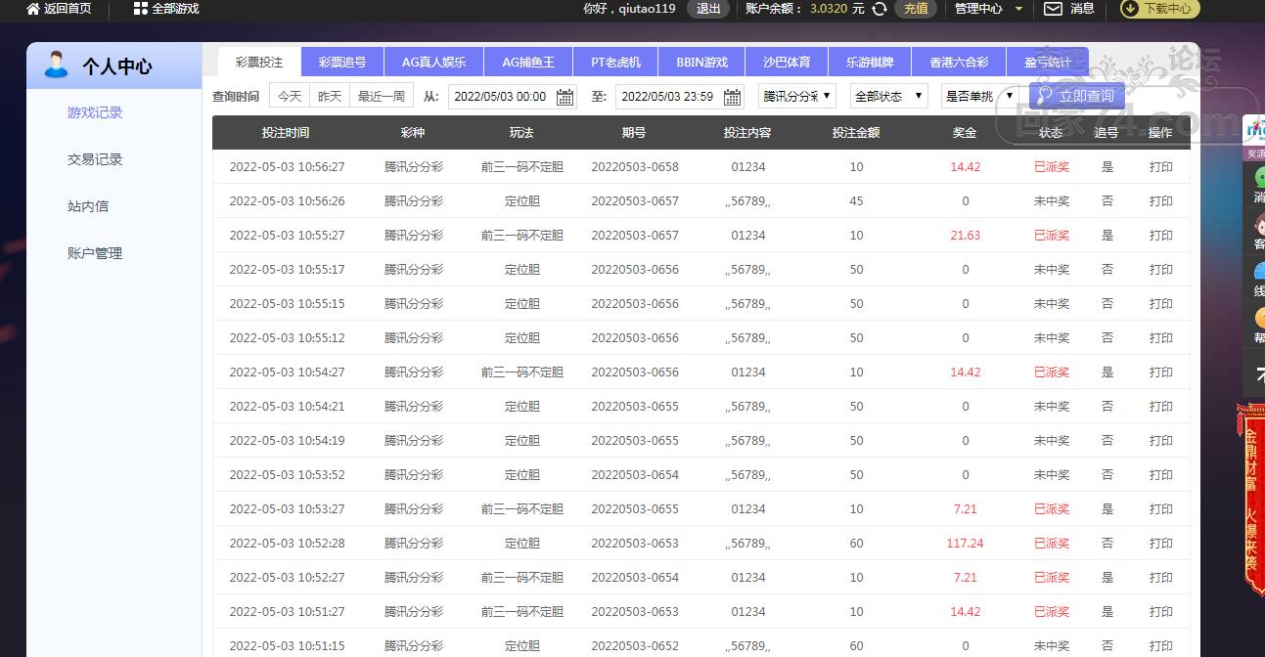1265x657 pixels.
Task: Open calendar icon for start date
Action: 565,97
